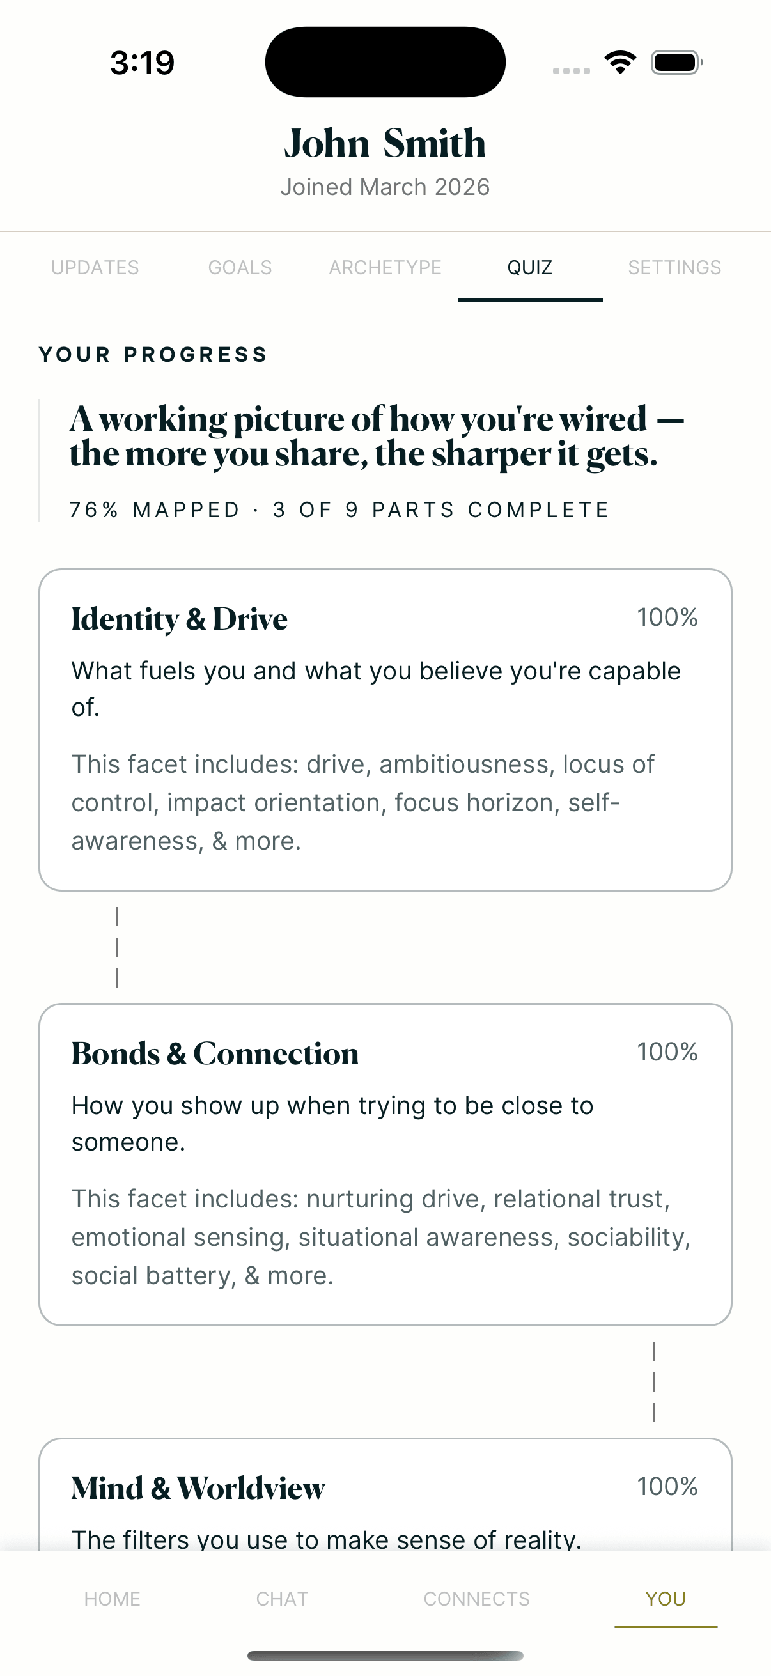The width and height of the screenshot is (771, 1676).
Task: Open Connects in bottom navigation
Action: (477, 1599)
